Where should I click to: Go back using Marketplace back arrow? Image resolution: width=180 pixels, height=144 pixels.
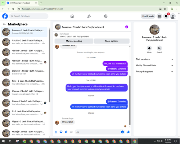[x=4, y=24]
